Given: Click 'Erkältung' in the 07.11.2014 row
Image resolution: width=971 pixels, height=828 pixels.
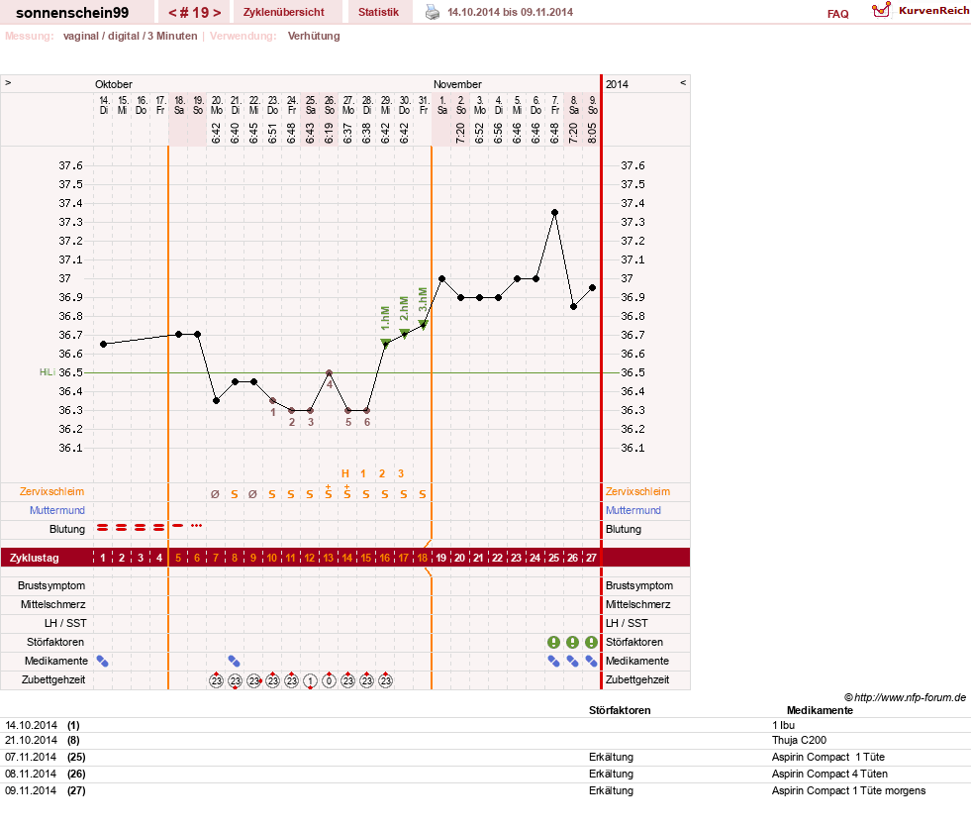Looking at the screenshot, I should [x=612, y=757].
